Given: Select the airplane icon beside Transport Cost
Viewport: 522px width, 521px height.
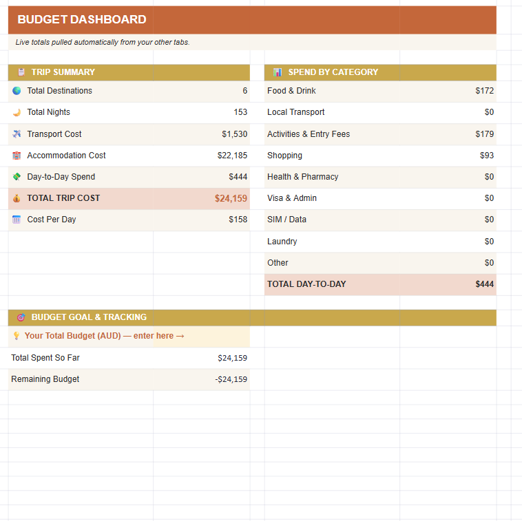Looking at the screenshot, I should (x=17, y=134).
